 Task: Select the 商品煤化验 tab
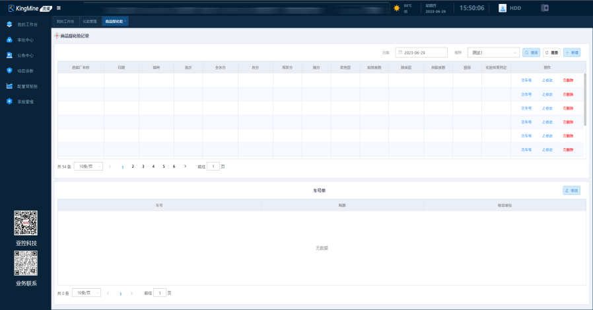[x=114, y=22]
